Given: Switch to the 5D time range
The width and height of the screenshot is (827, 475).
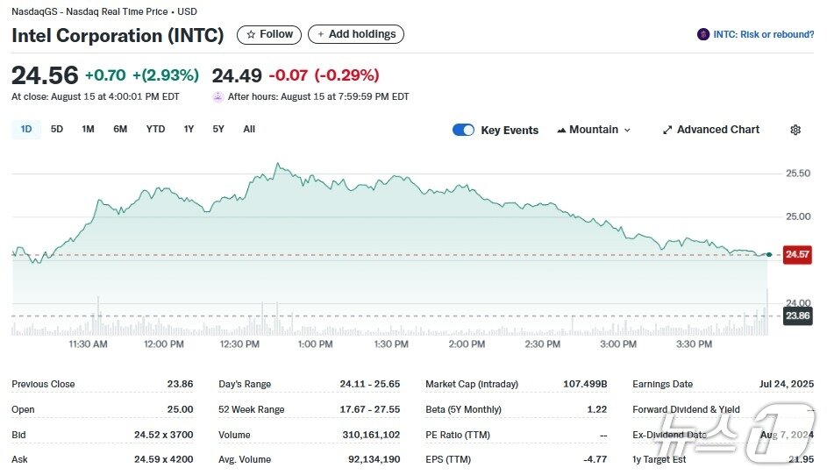Looking at the screenshot, I should pos(57,129).
